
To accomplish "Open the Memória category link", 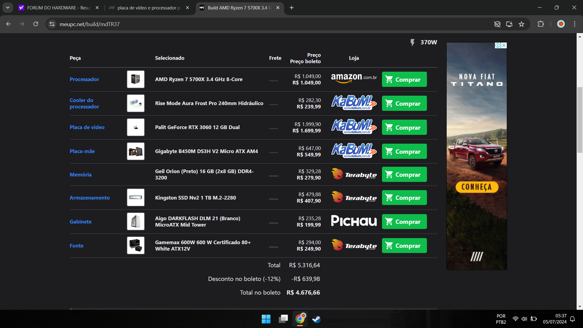I will click(80, 175).
